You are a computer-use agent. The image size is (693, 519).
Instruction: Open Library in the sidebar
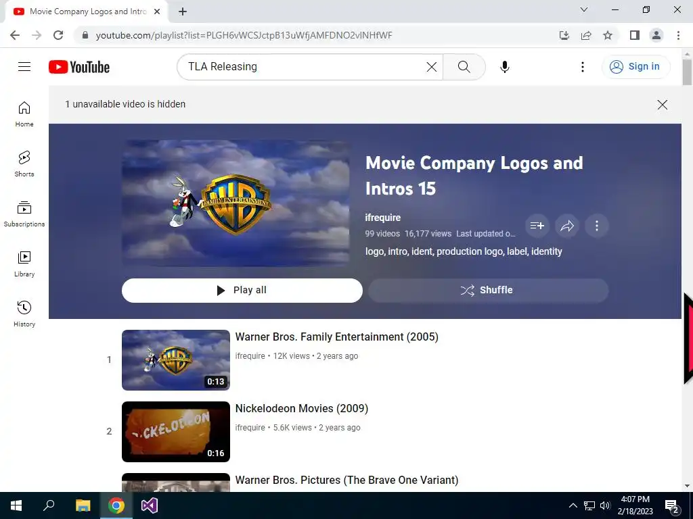click(24, 264)
